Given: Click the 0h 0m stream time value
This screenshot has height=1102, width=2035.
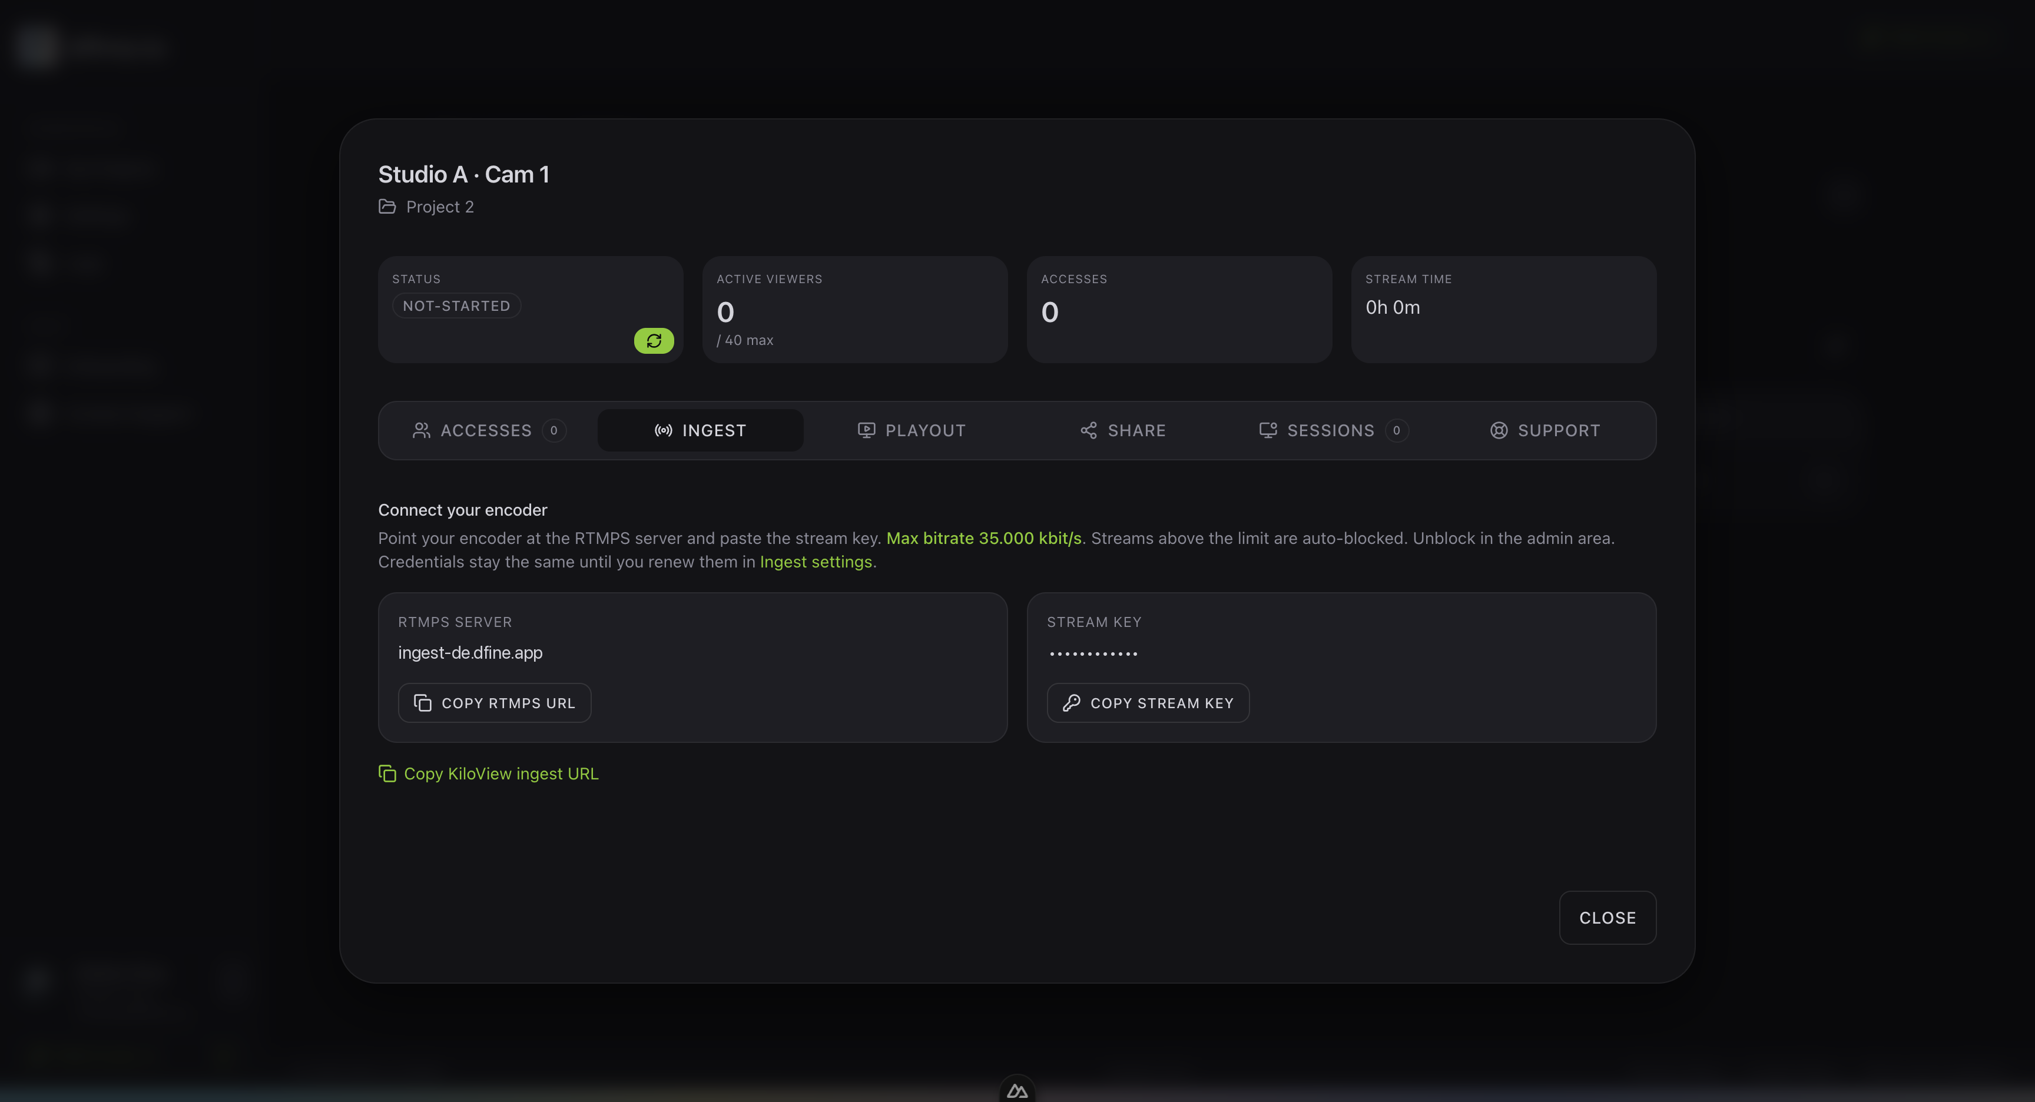Looking at the screenshot, I should (x=1393, y=307).
